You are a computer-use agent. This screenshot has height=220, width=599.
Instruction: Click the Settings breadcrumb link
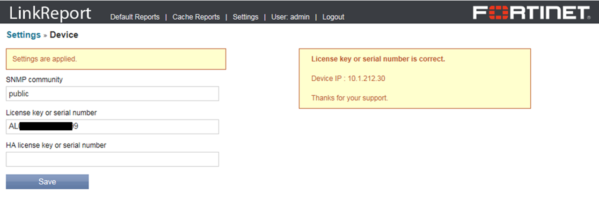point(23,35)
